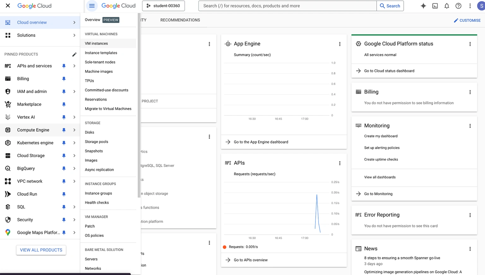Activate Cloud Shell terminal icon
The height and width of the screenshot is (275, 485).
pos(435,6)
